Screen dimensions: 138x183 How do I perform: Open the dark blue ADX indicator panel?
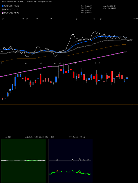click(71, 161)
